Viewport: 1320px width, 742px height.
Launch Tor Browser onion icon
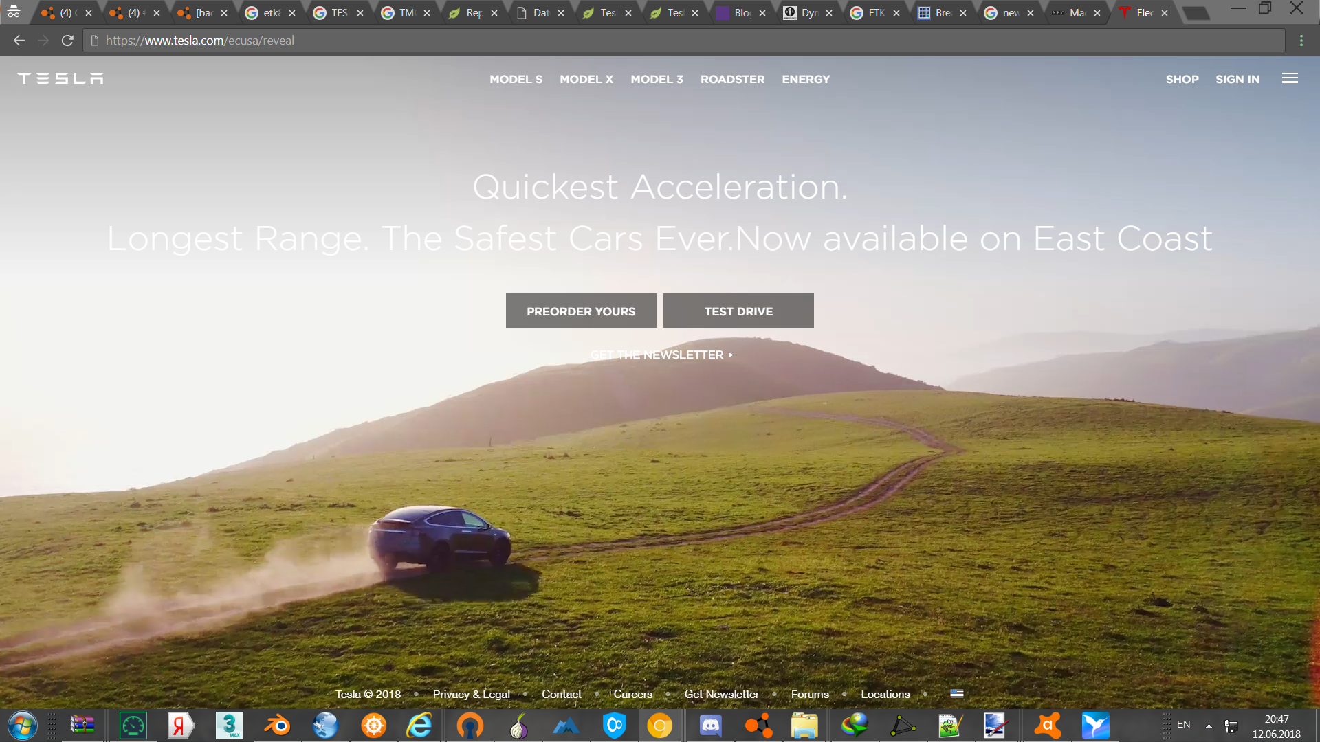(x=518, y=726)
